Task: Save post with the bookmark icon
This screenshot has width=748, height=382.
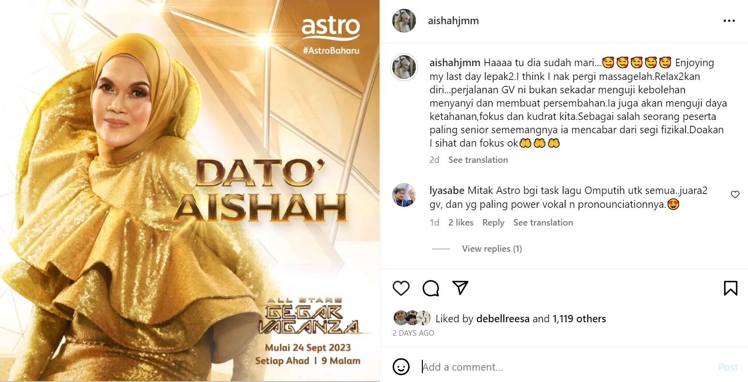Action: pyautogui.click(x=731, y=288)
